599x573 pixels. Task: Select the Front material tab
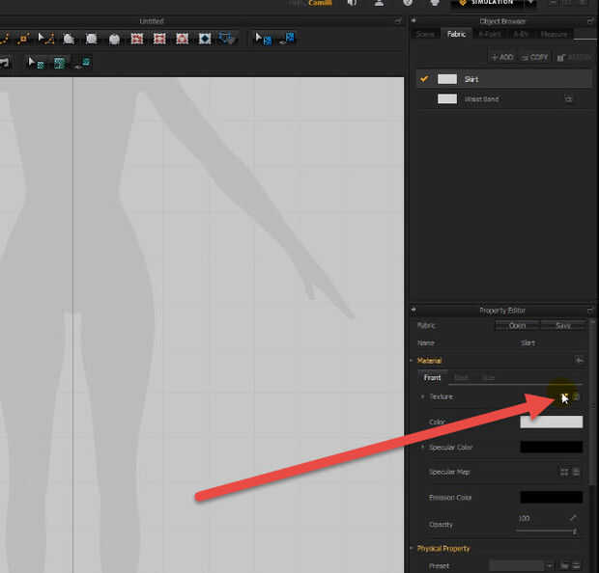[432, 378]
